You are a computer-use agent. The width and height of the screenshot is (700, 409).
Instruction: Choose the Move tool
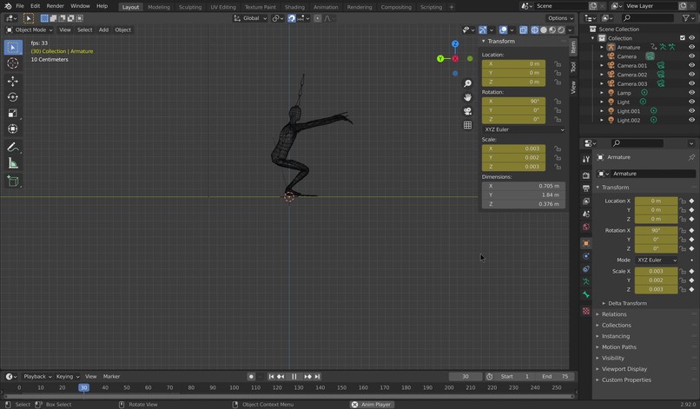pyautogui.click(x=13, y=81)
